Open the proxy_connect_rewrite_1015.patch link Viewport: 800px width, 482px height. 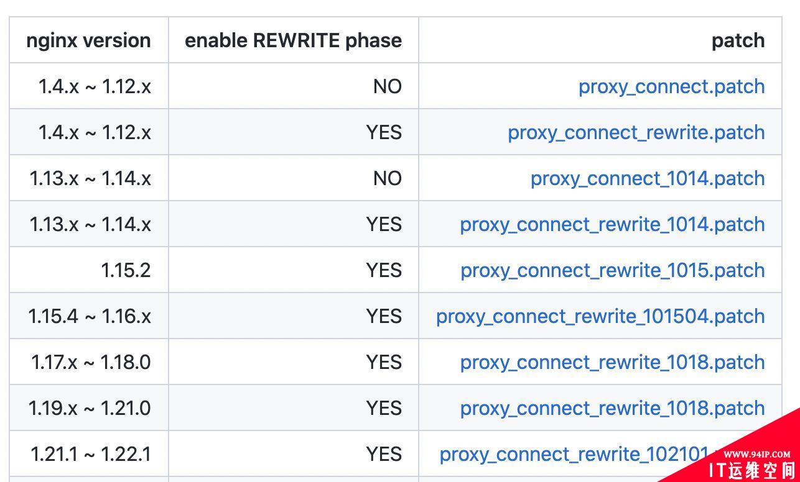pyautogui.click(x=613, y=270)
